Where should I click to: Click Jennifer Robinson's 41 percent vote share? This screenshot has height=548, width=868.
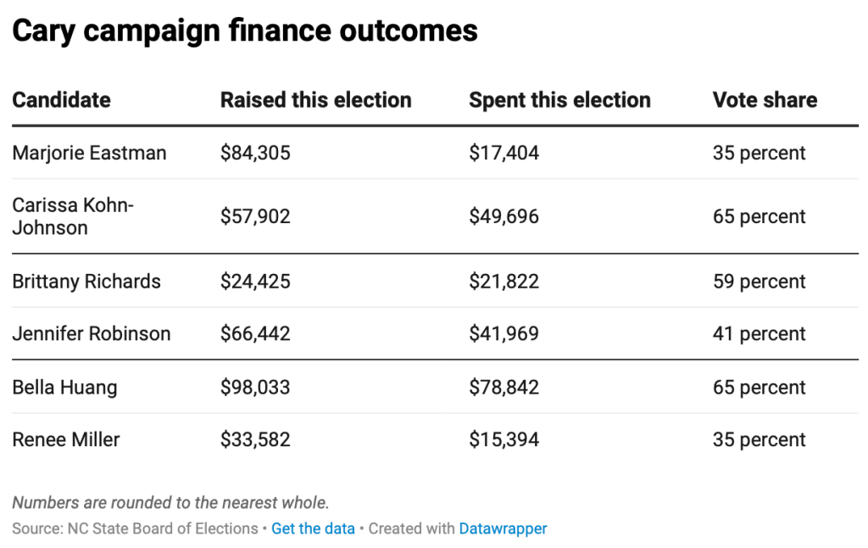coord(759,334)
